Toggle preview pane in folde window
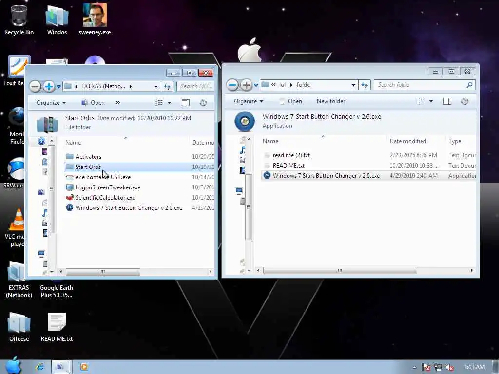Viewport: 499px width, 374px height. [x=447, y=101]
